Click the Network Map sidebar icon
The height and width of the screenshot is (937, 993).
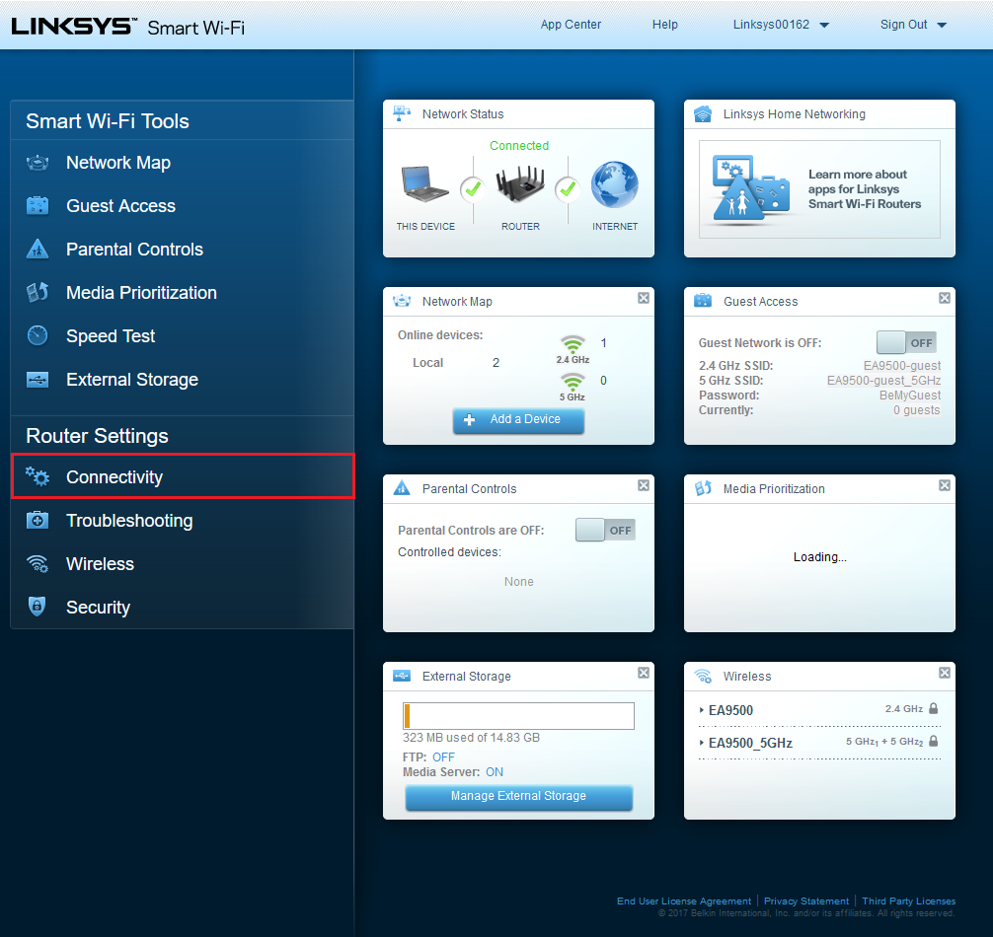(x=38, y=163)
